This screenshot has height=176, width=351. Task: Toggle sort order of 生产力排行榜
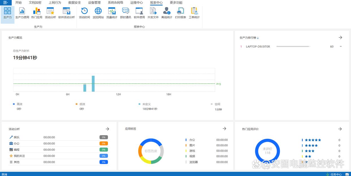[x=258, y=38]
